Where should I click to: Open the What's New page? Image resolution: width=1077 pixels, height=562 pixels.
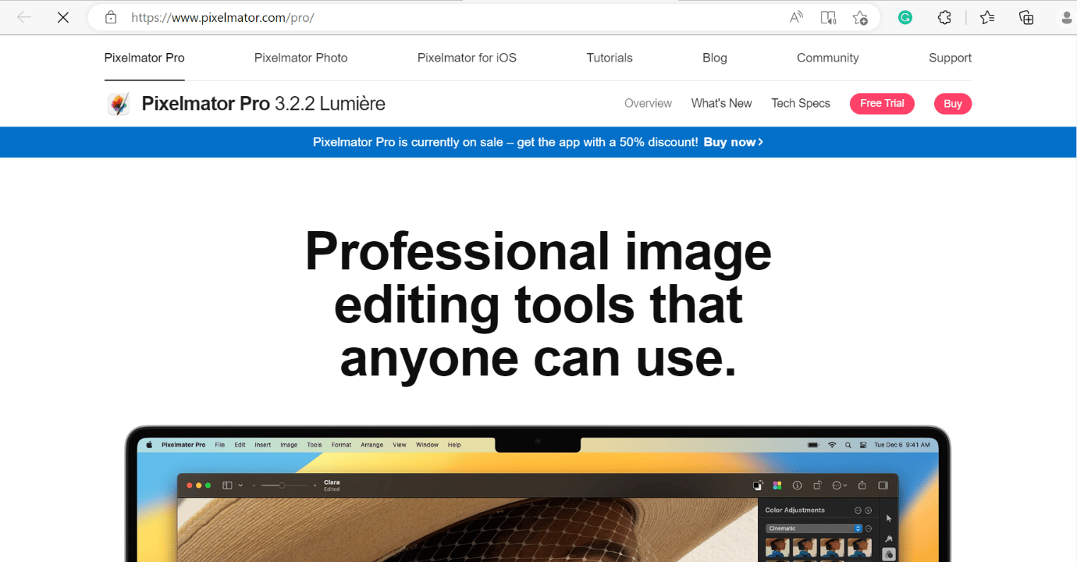pyautogui.click(x=721, y=103)
